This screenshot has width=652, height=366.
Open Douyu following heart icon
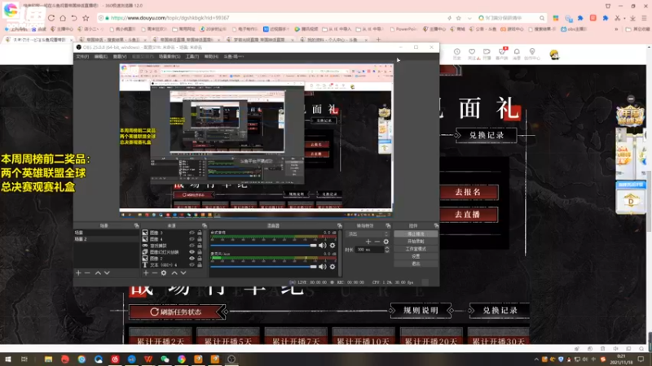tap(472, 54)
